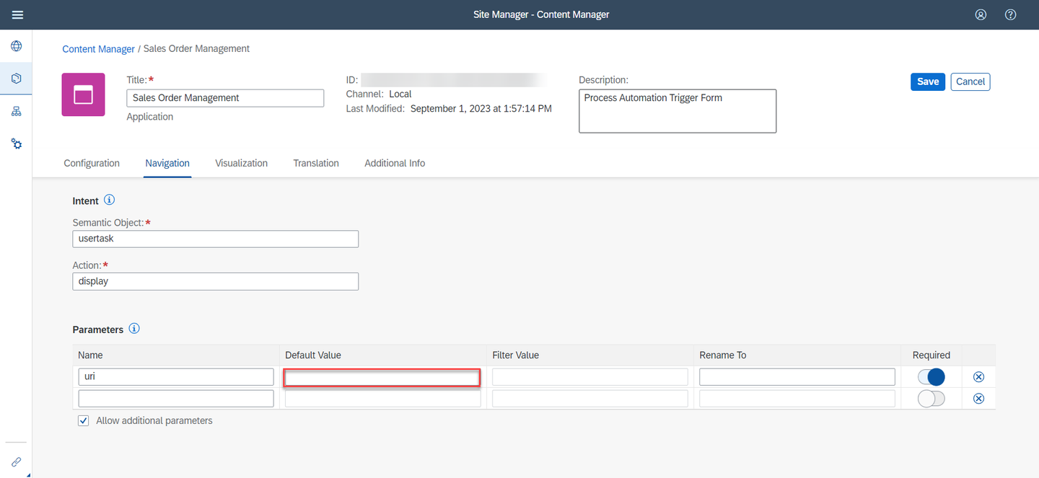The height and width of the screenshot is (478, 1039).
Task: Uncheck Allow additional parameters
Action: click(83, 420)
